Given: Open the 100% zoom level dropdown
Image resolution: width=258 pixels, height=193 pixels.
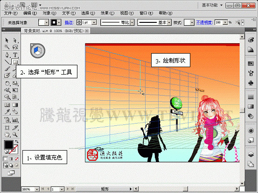Looking at the screenshot, I should click(37, 189).
